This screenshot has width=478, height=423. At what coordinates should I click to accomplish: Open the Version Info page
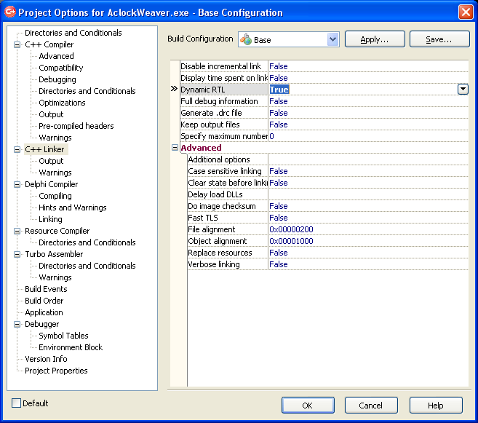click(x=46, y=359)
